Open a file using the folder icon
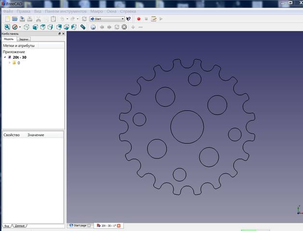Screen dimensions: 303x231 point(14,19)
